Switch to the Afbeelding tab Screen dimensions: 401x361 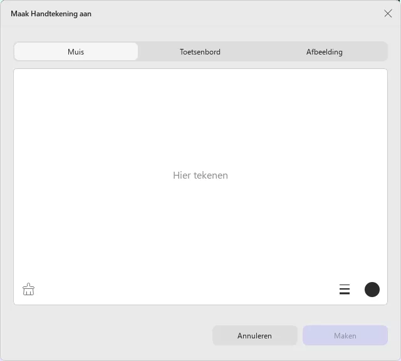point(325,51)
